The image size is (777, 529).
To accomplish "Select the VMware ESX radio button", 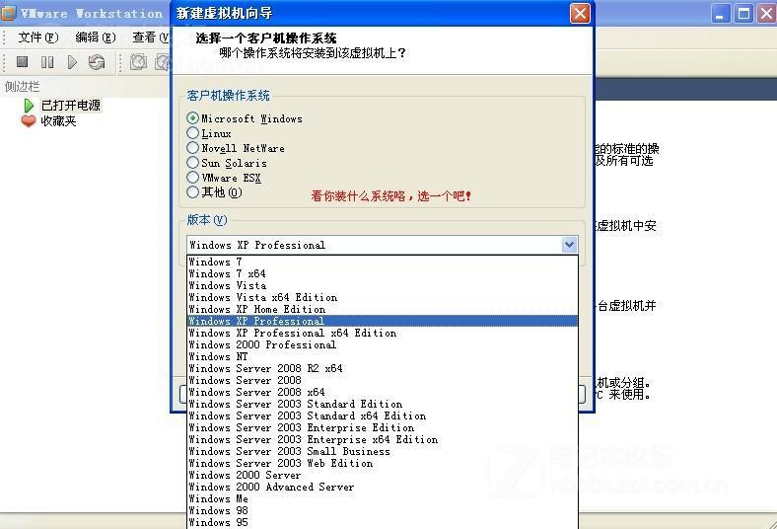I will (193, 178).
